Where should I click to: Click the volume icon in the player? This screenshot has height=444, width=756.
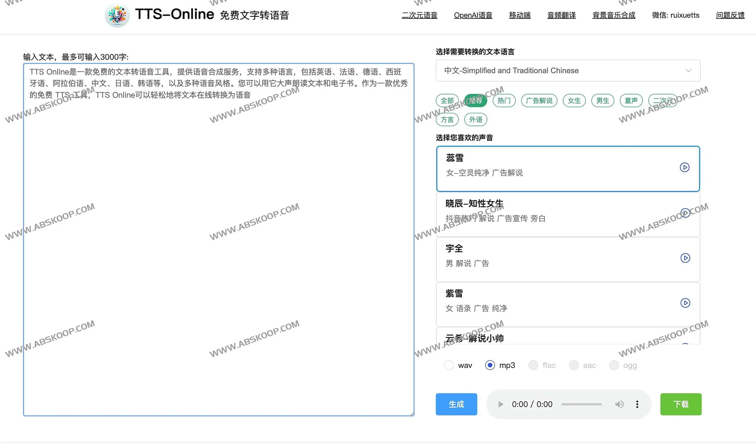click(x=619, y=404)
